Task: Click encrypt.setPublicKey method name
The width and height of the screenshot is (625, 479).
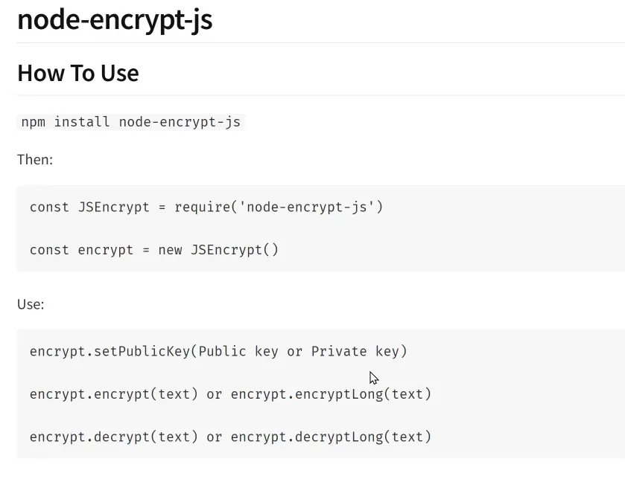Action: pyautogui.click(x=110, y=351)
